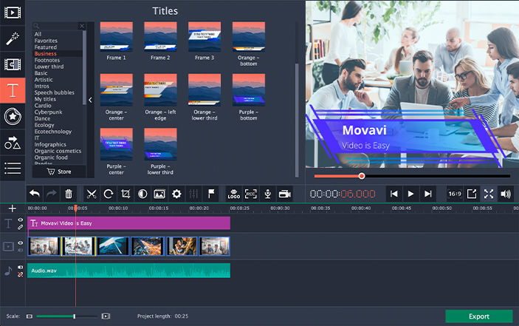Open the Media import tab
Image resolution: width=519 pixels, height=326 pixels.
[x=13, y=13]
